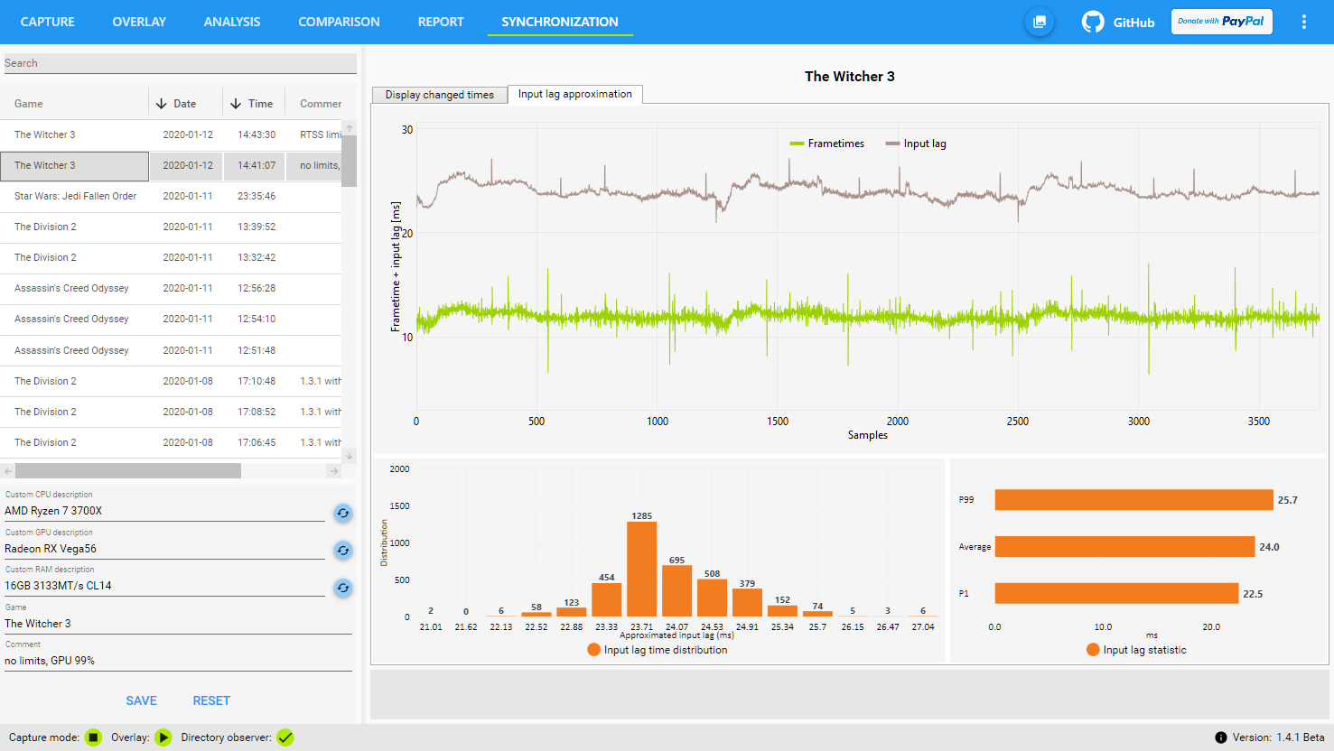Viewport: 1334px width, 751px height.
Task: Click the Input lag statistic legend
Action: coord(1136,650)
